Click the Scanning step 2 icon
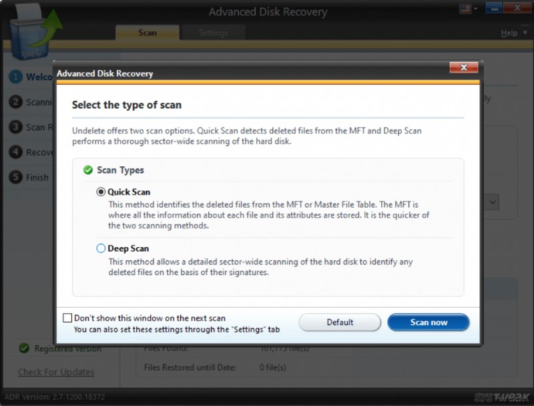Screen dimensions: 534x406 click(15, 102)
